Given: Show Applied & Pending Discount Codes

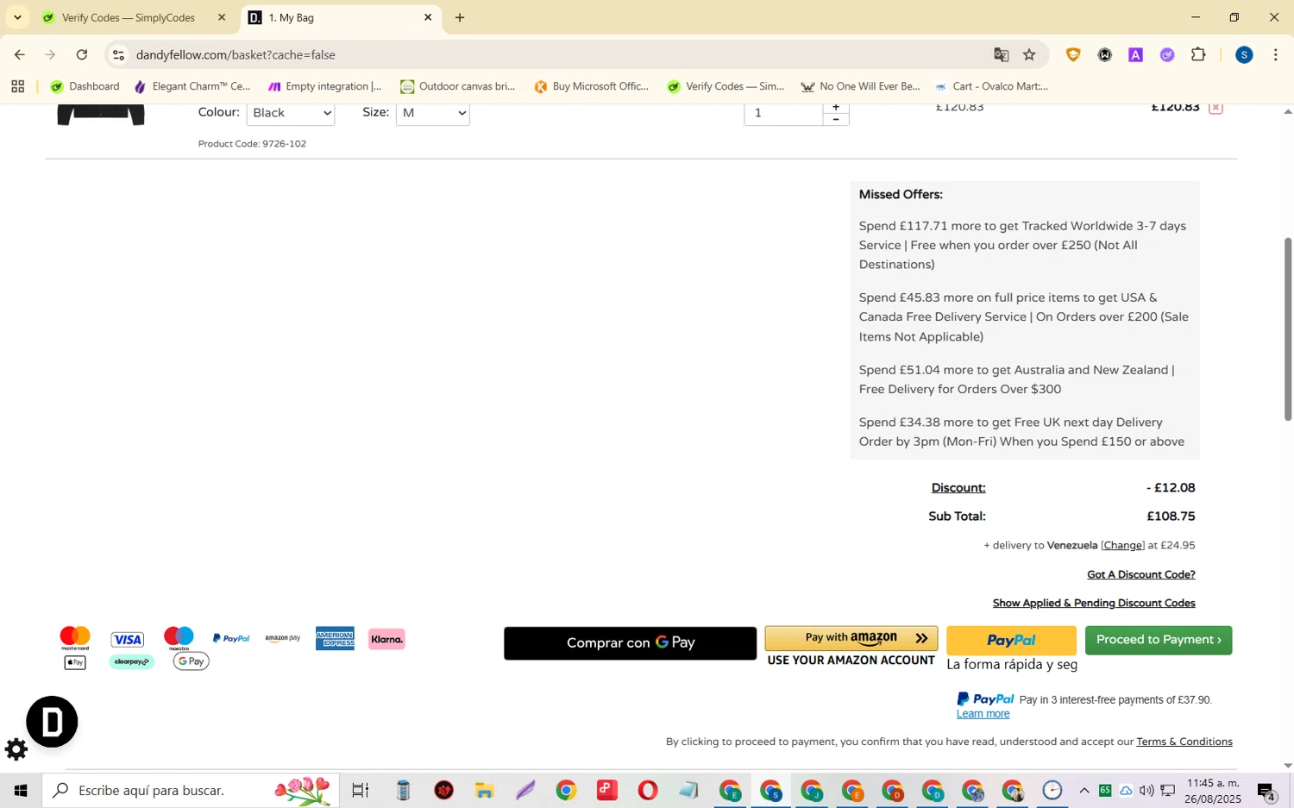Looking at the screenshot, I should pyautogui.click(x=1094, y=603).
